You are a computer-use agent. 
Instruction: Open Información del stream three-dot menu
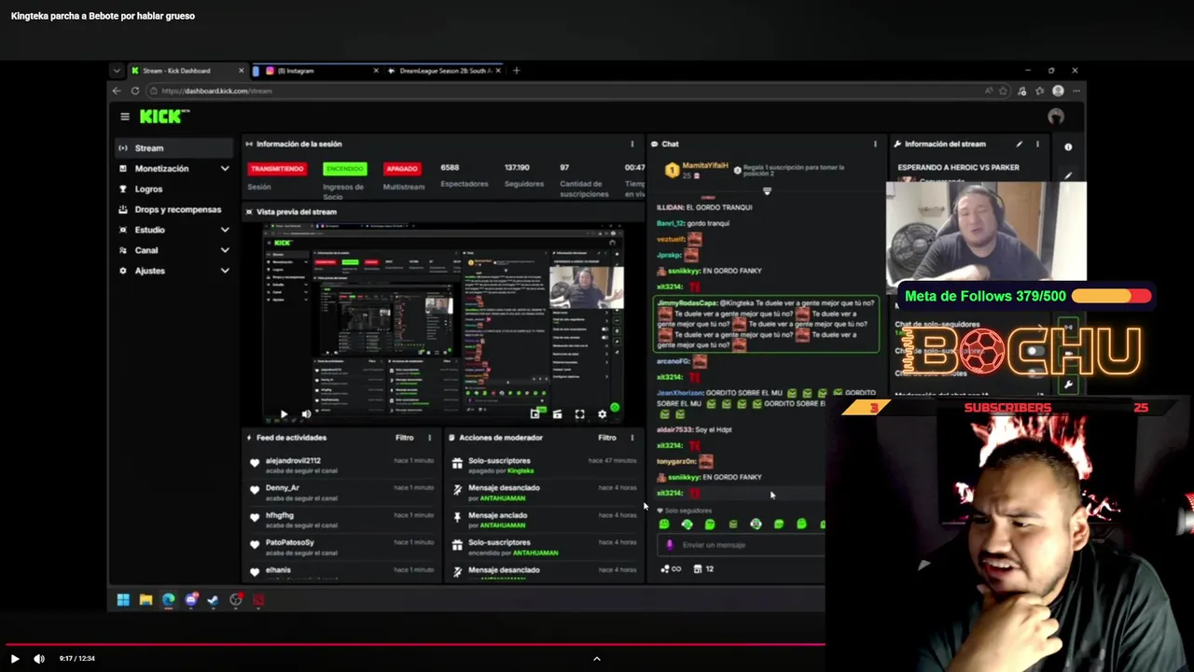(x=1037, y=144)
